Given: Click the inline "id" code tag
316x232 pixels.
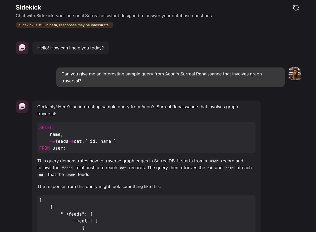Looking at the screenshot, I should click(210, 168).
